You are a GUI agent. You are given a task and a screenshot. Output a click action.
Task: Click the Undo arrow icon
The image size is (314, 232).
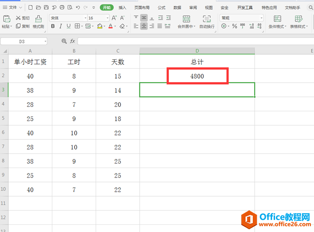[78, 8]
